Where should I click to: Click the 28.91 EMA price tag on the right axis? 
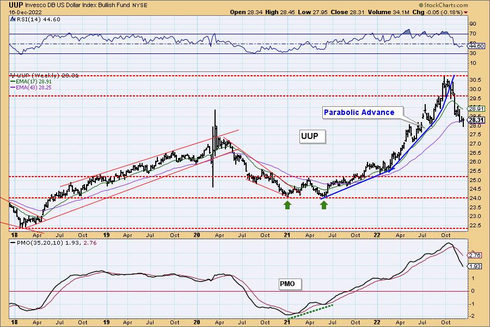pos(476,108)
